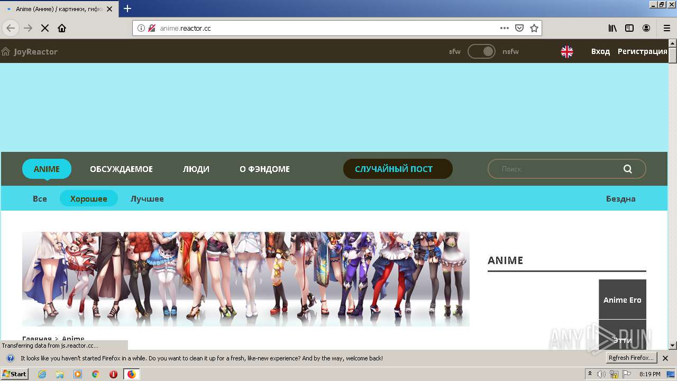Image resolution: width=677 pixels, height=381 pixels.
Task: Click the anime banner image
Action: tap(246, 279)
